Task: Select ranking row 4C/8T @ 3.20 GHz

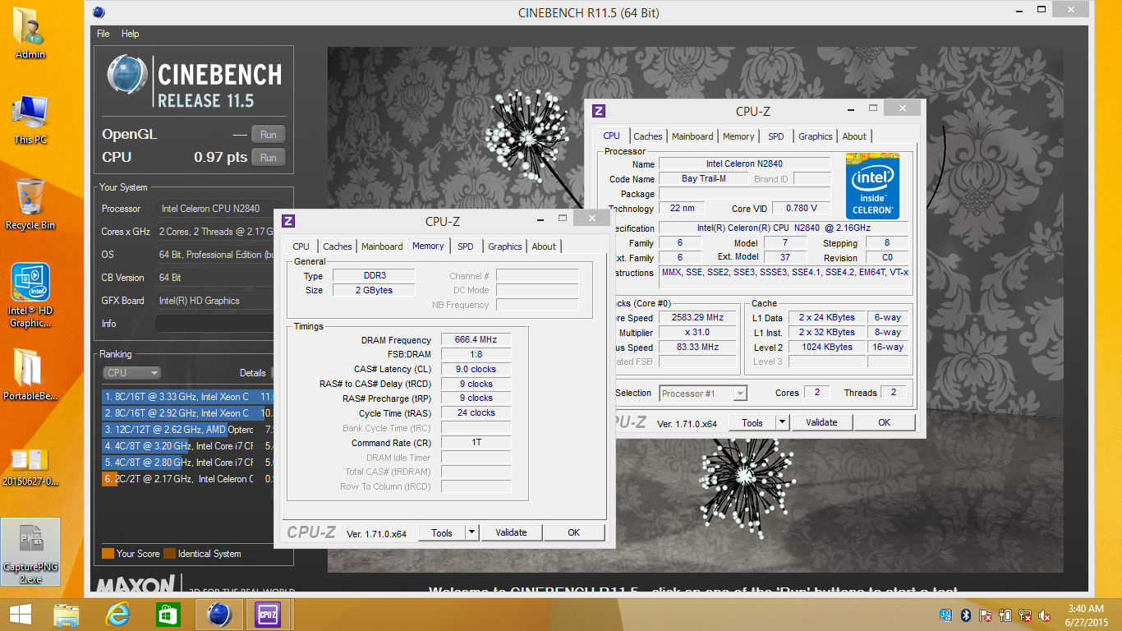Action: 188,446
